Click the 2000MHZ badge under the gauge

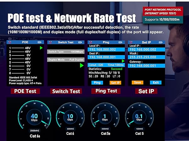point(35,131)
